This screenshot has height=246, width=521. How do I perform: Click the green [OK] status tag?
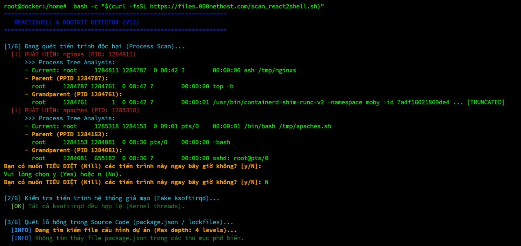coord(18,206)
